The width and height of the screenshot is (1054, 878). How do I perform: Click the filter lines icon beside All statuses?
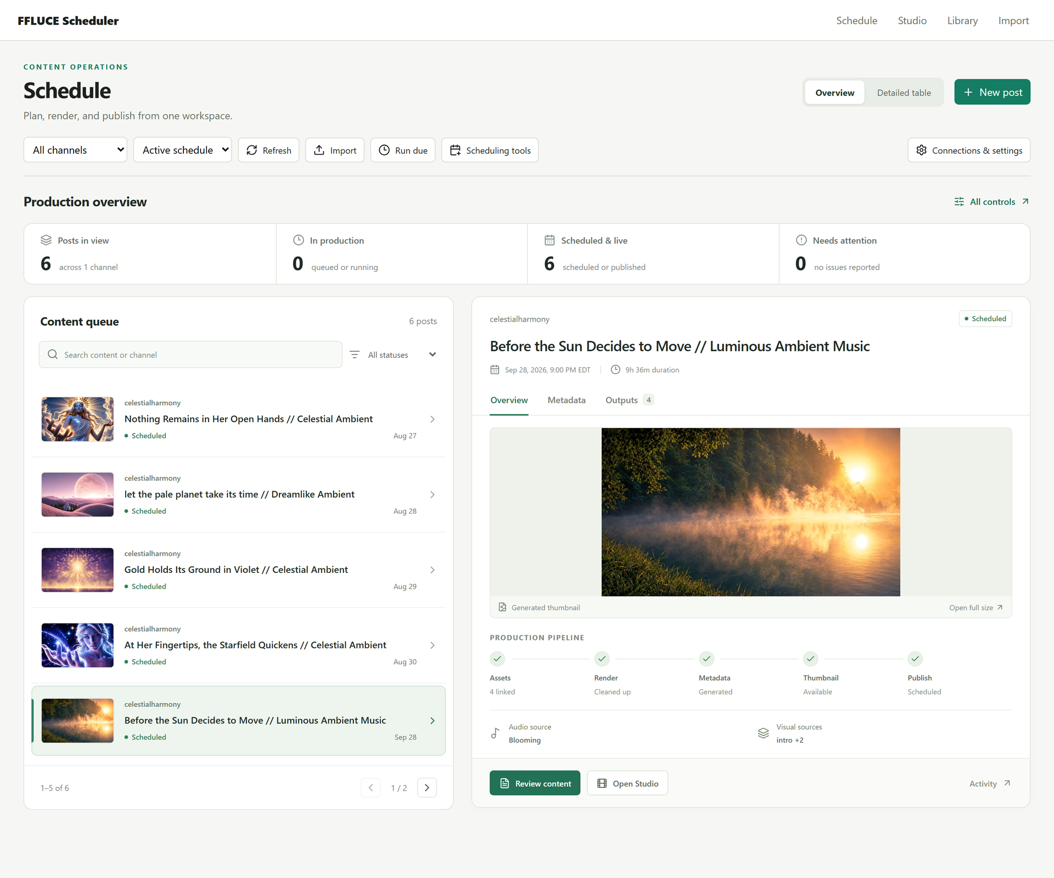(355, 354)
